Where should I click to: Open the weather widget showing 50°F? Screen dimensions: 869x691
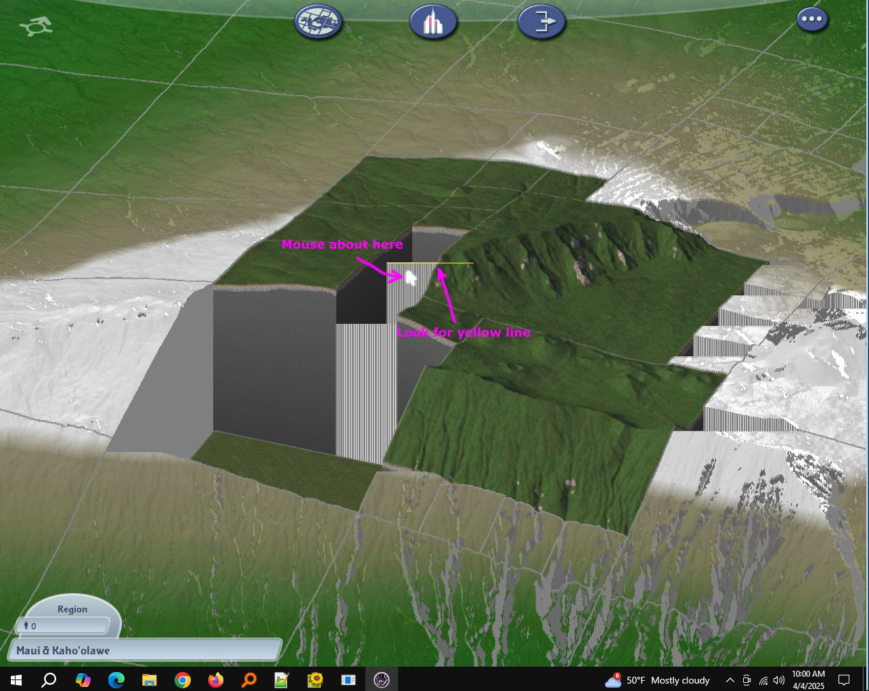click(657, 679)
